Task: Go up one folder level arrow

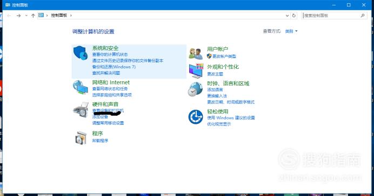Action: 33,16
